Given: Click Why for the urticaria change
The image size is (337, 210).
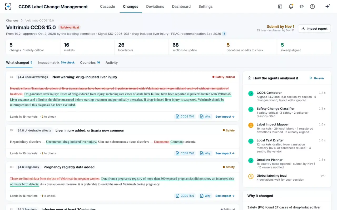Looking at the screenshot, I should [x=205, y=153].
